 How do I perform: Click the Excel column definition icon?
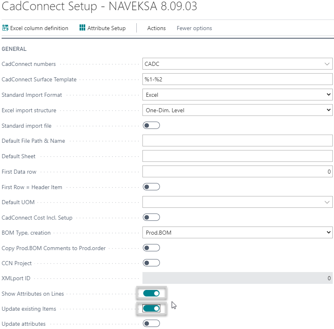(6, 28)
